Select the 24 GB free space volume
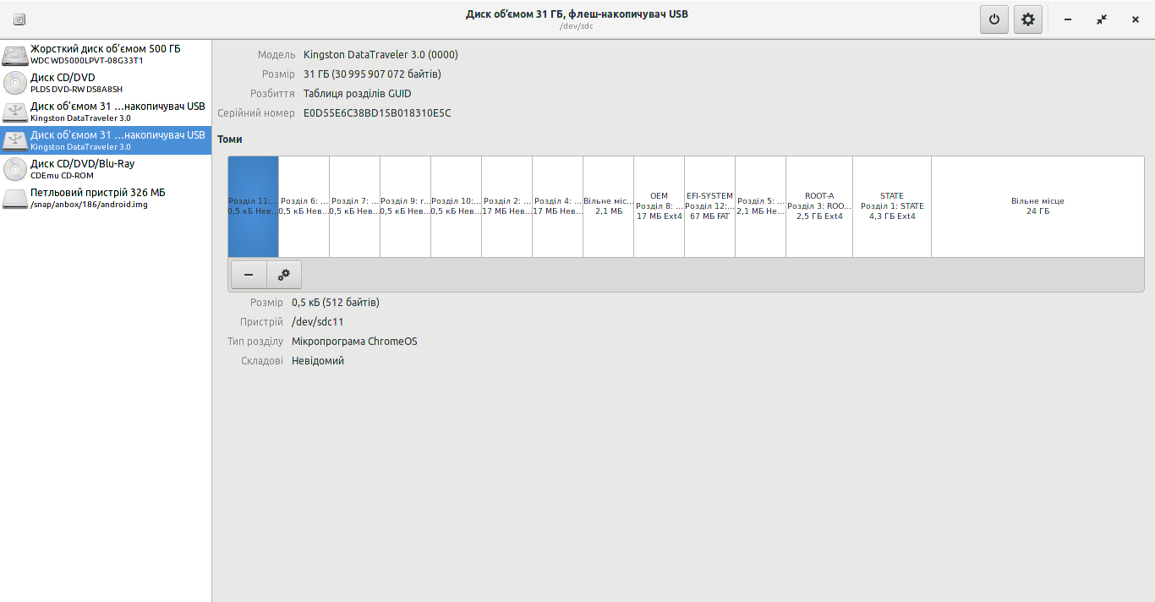 click(x=1037, y=206)
